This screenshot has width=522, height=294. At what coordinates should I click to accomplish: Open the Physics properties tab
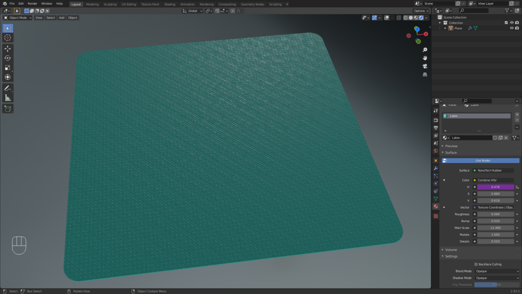(436, 183)
